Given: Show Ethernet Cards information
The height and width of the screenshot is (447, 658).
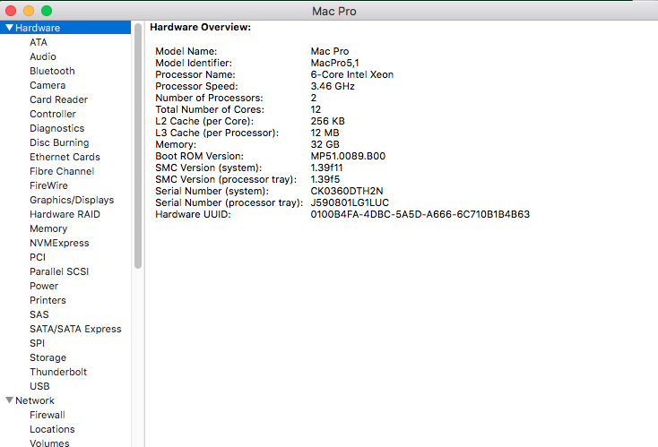Looking at the screenshot, I should pyautogui.click(x=65, y=157).
